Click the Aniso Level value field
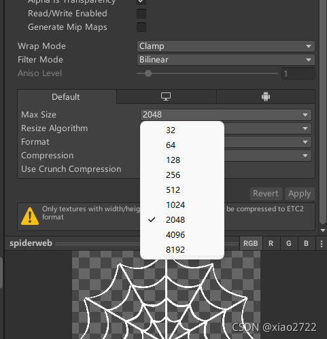Viewport: 327px width, 339px height. 298,73
